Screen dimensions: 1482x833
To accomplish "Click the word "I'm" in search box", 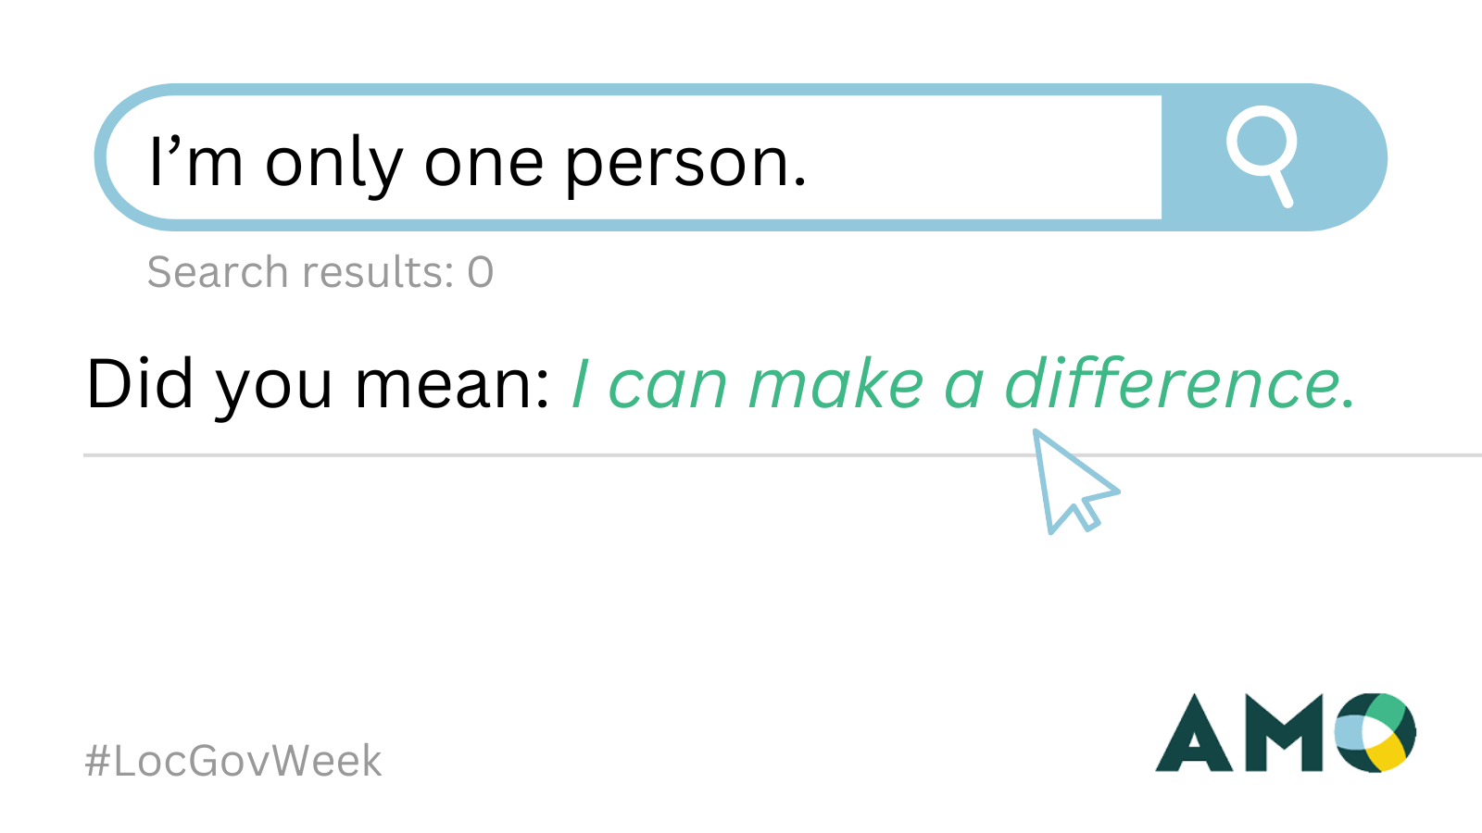I will point(196,162).
